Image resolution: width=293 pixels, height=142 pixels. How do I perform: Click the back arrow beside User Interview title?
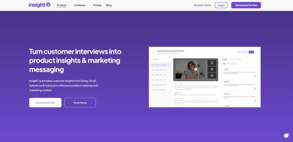click(154, 52)
